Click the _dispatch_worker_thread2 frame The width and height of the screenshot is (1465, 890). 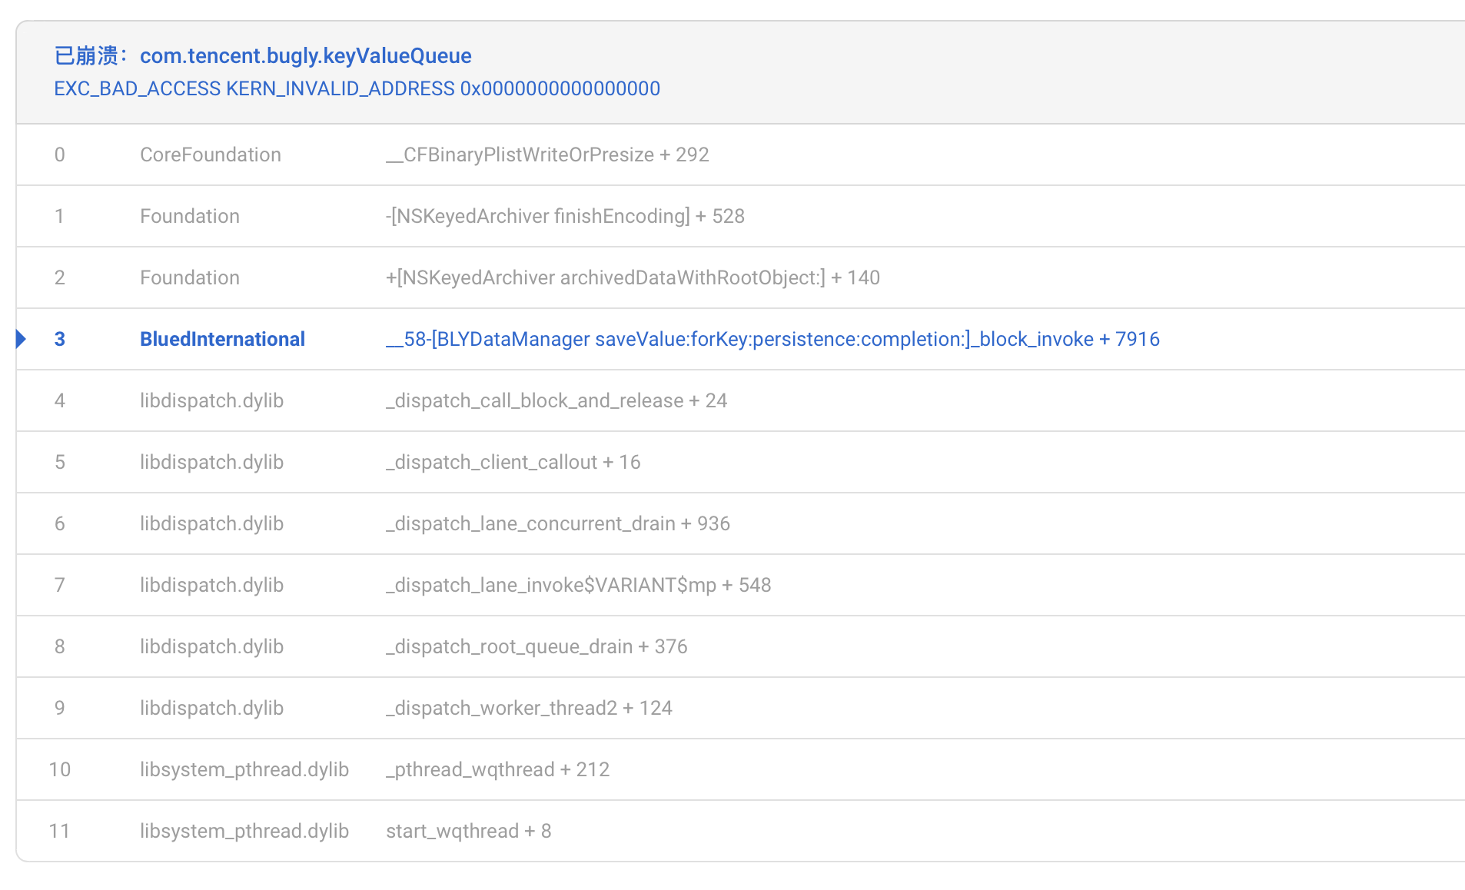[529, 708]
